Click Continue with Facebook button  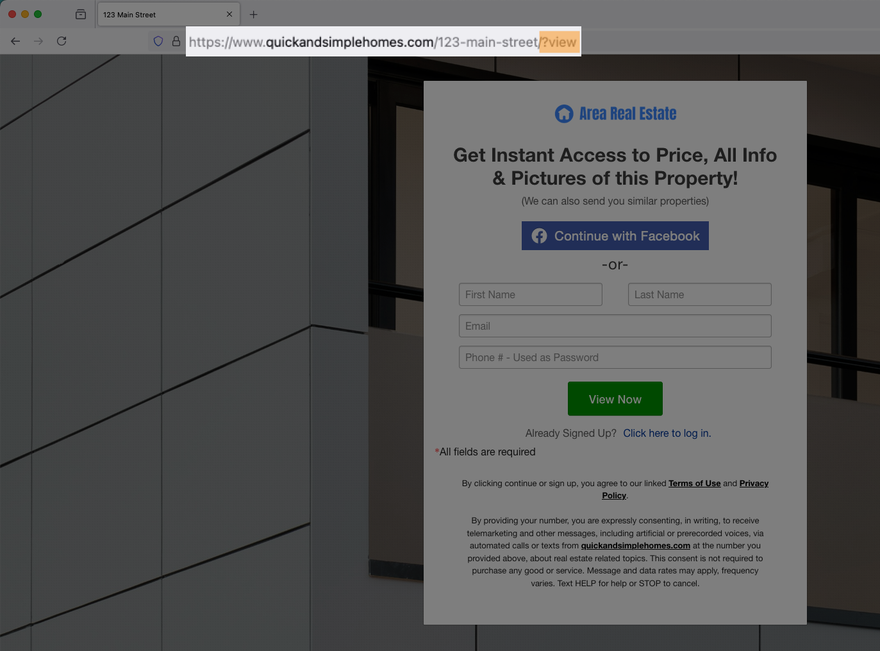[615, 236]
